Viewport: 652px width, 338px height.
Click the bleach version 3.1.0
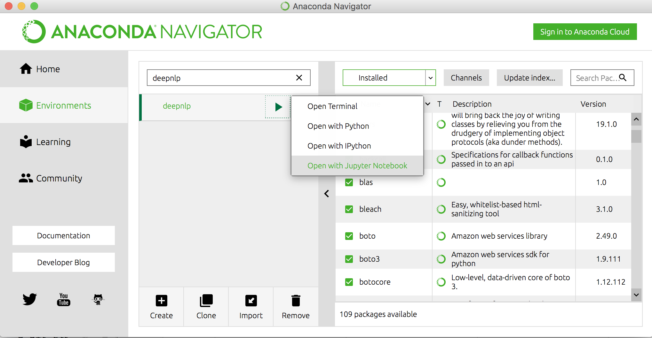(x=604, y=209)
